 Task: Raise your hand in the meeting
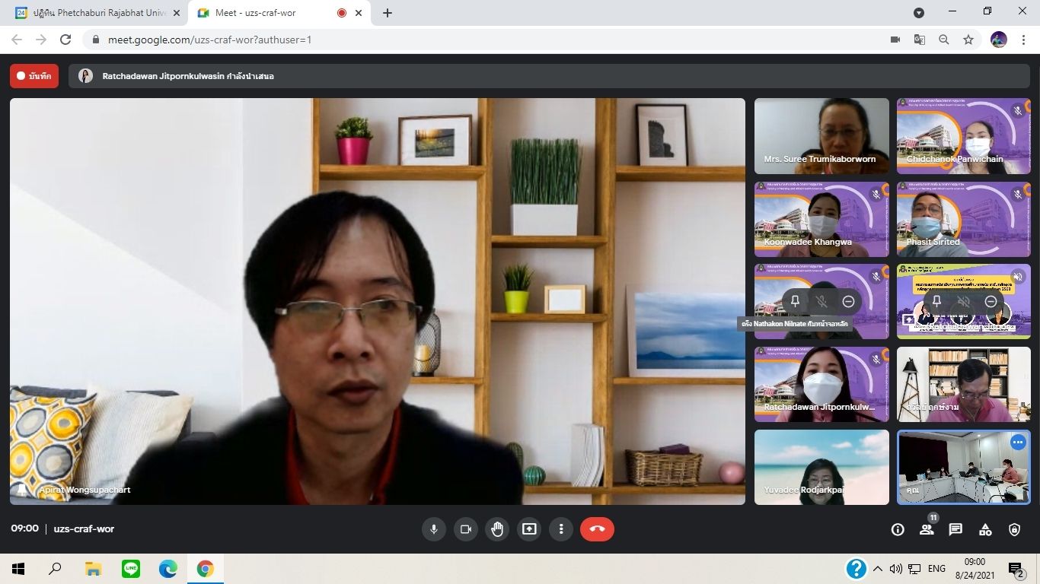(497, 529)
